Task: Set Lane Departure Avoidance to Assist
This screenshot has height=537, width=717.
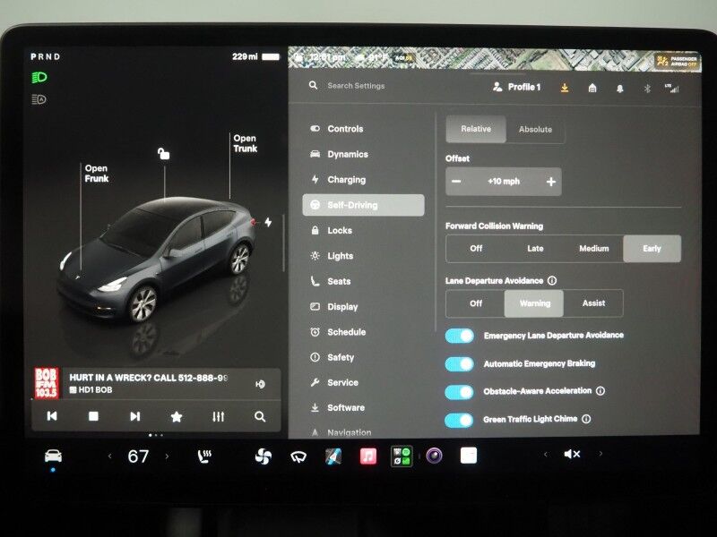Action: click(x=593, y=303)
